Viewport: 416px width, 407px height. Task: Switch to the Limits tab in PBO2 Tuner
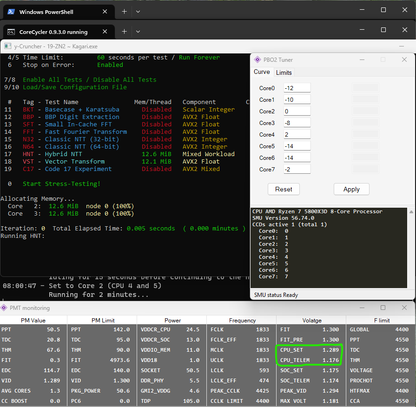pyautogui.click(x=284, y=72)
